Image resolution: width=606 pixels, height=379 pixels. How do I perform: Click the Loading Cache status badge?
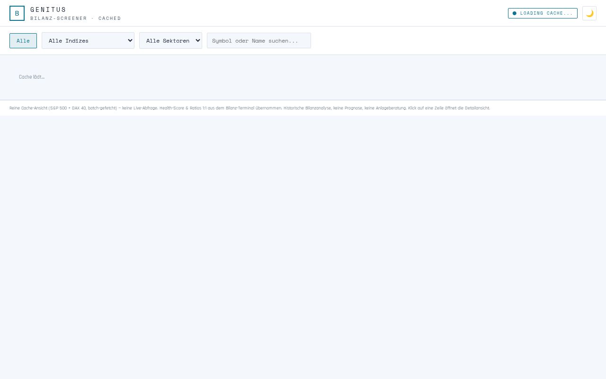point(543,13)
